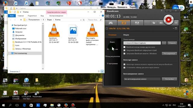Select Bandicam screen recording mode icon

tap(124, 23)
